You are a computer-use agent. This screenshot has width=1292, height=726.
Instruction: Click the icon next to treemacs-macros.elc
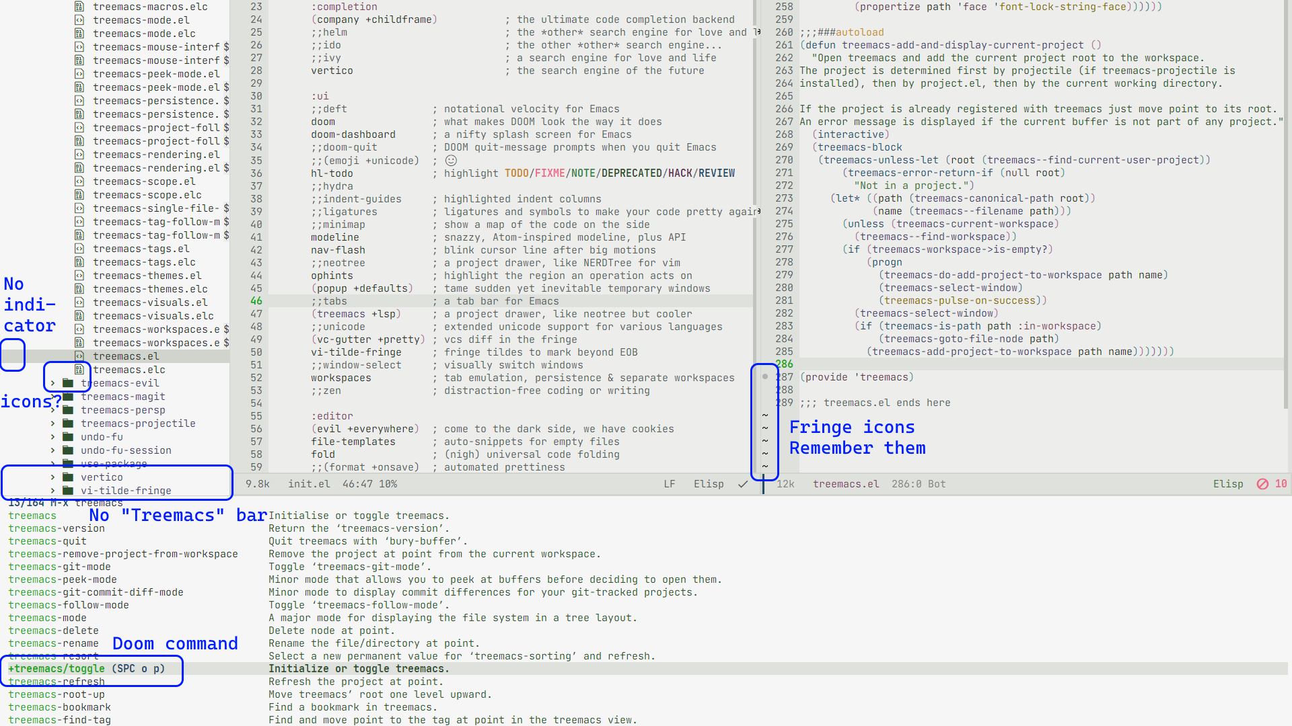(79, 7)
